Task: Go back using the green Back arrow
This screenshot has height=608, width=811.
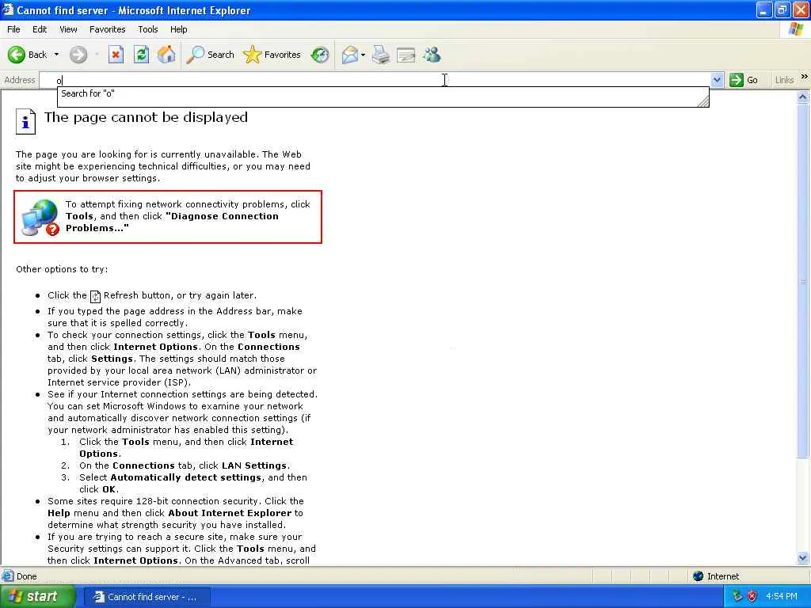Action: tap(27, 55)
